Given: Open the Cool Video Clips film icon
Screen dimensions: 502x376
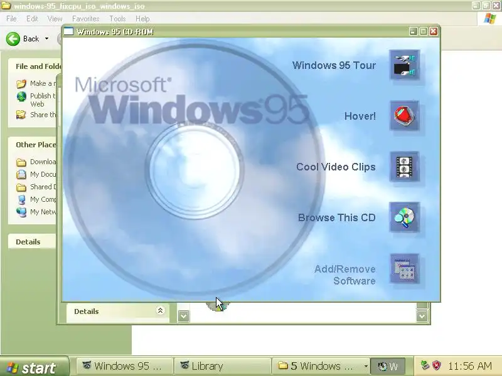Looking at the screenshot, I should (x=404, y=167).
